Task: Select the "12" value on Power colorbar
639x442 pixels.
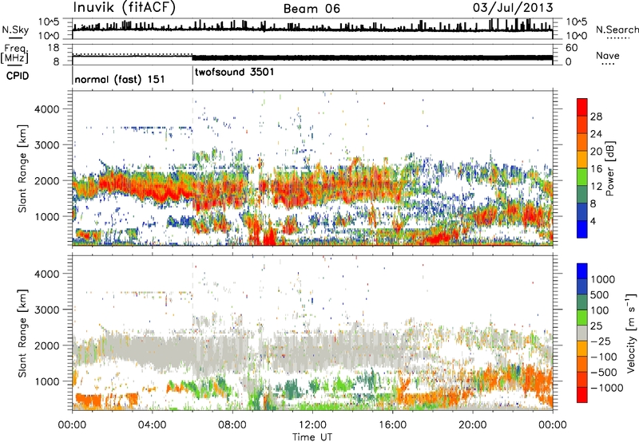Action: [x=596, y=187]
